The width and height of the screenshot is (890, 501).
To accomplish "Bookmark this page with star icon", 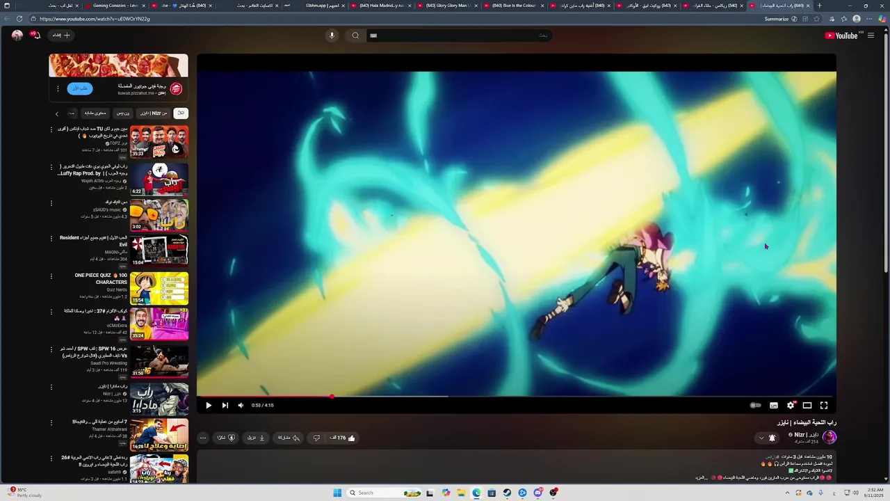I will [817, 19].
